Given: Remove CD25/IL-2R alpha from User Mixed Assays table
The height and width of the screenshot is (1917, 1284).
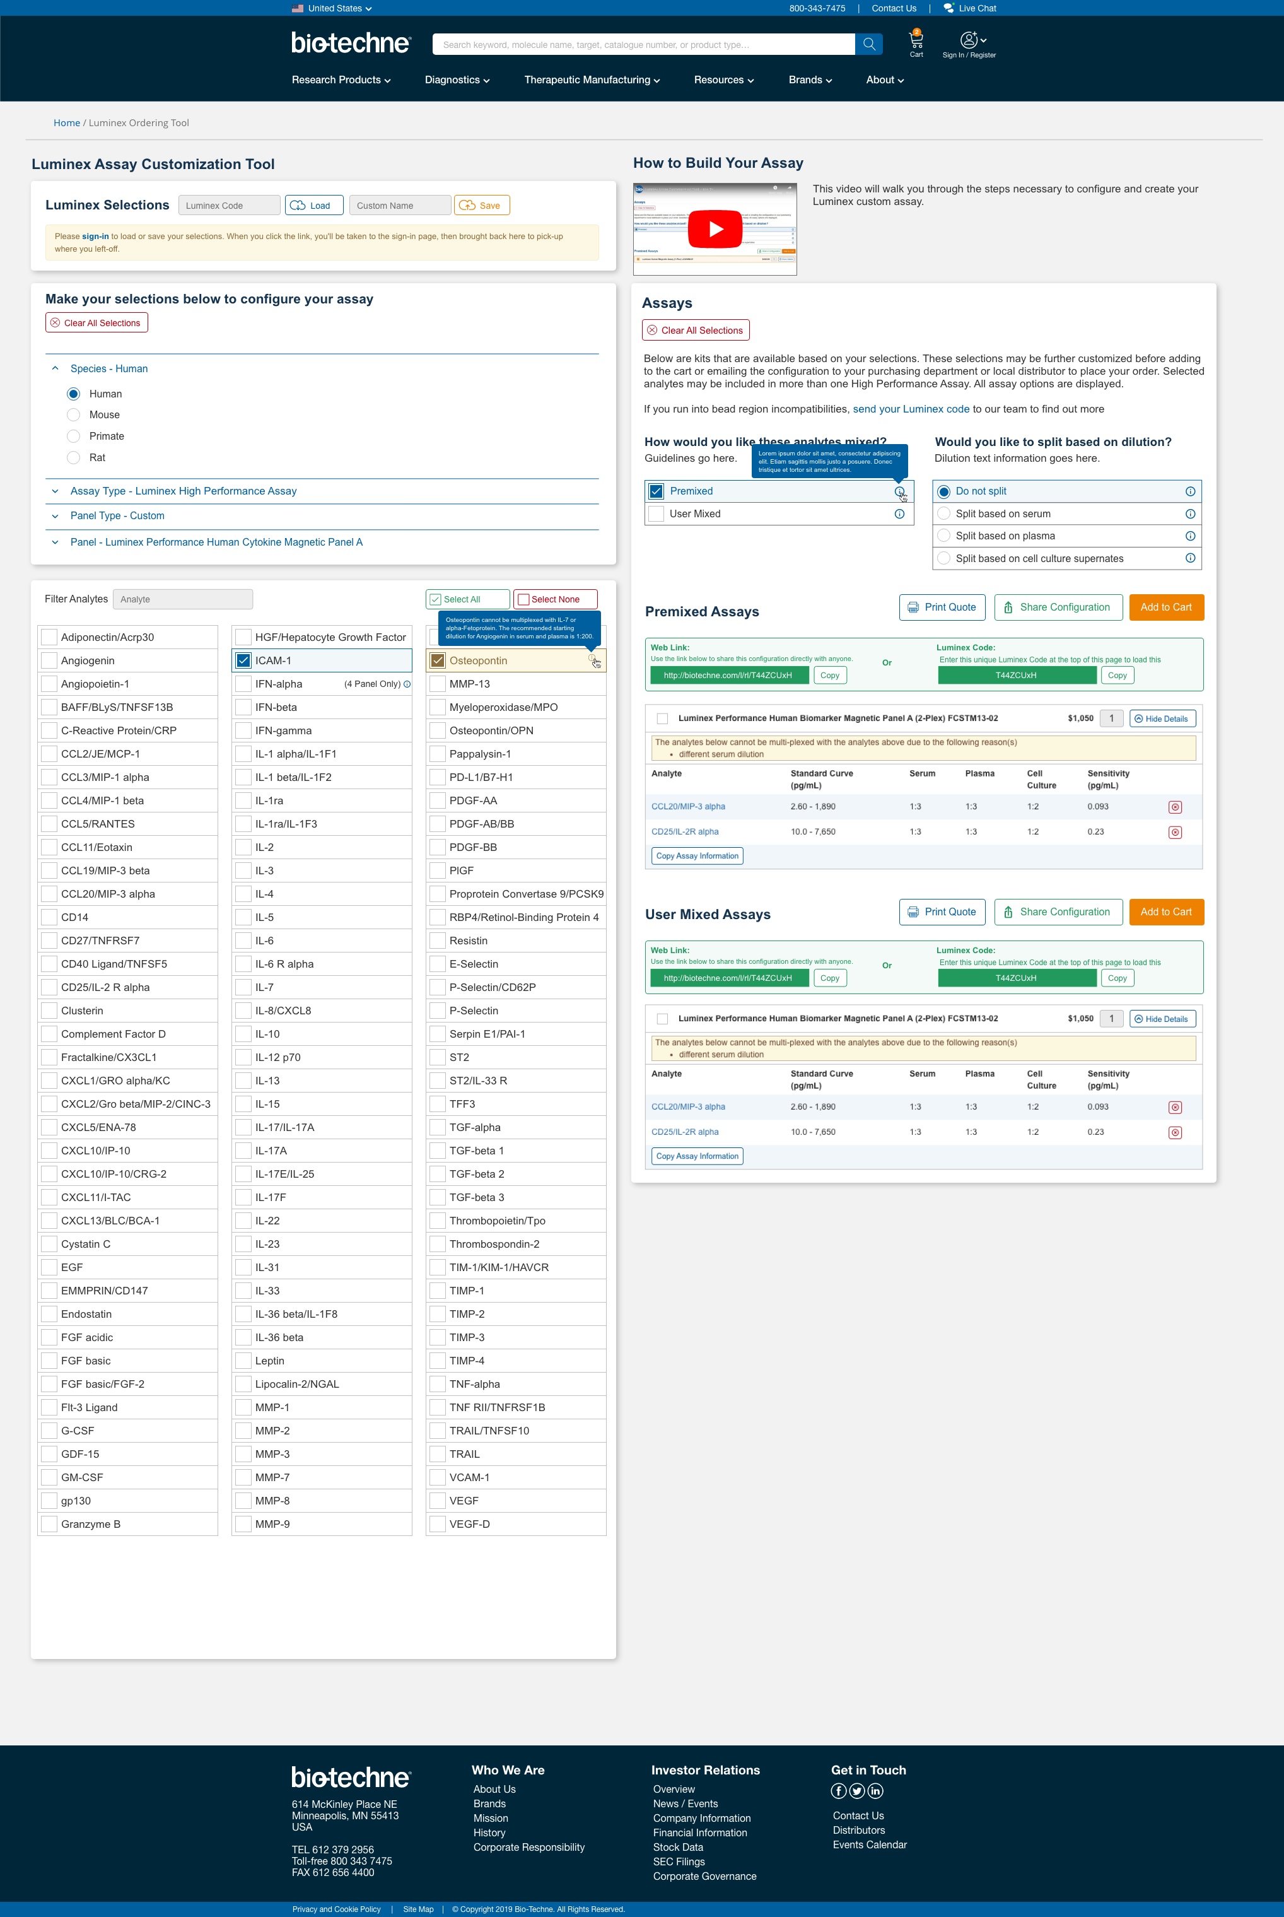Looking at the screenshot, I should point(1174,1132).
